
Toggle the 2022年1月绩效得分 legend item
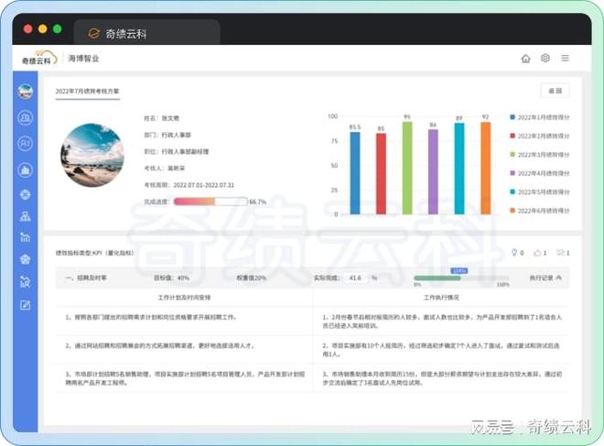click(x=540, y=117)
